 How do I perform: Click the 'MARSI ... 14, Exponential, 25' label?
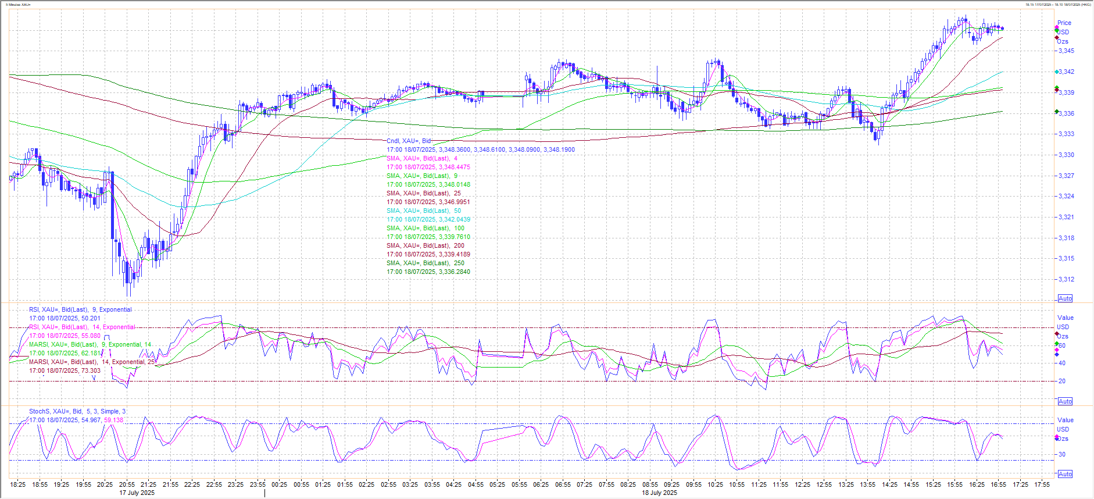(92, 362)
